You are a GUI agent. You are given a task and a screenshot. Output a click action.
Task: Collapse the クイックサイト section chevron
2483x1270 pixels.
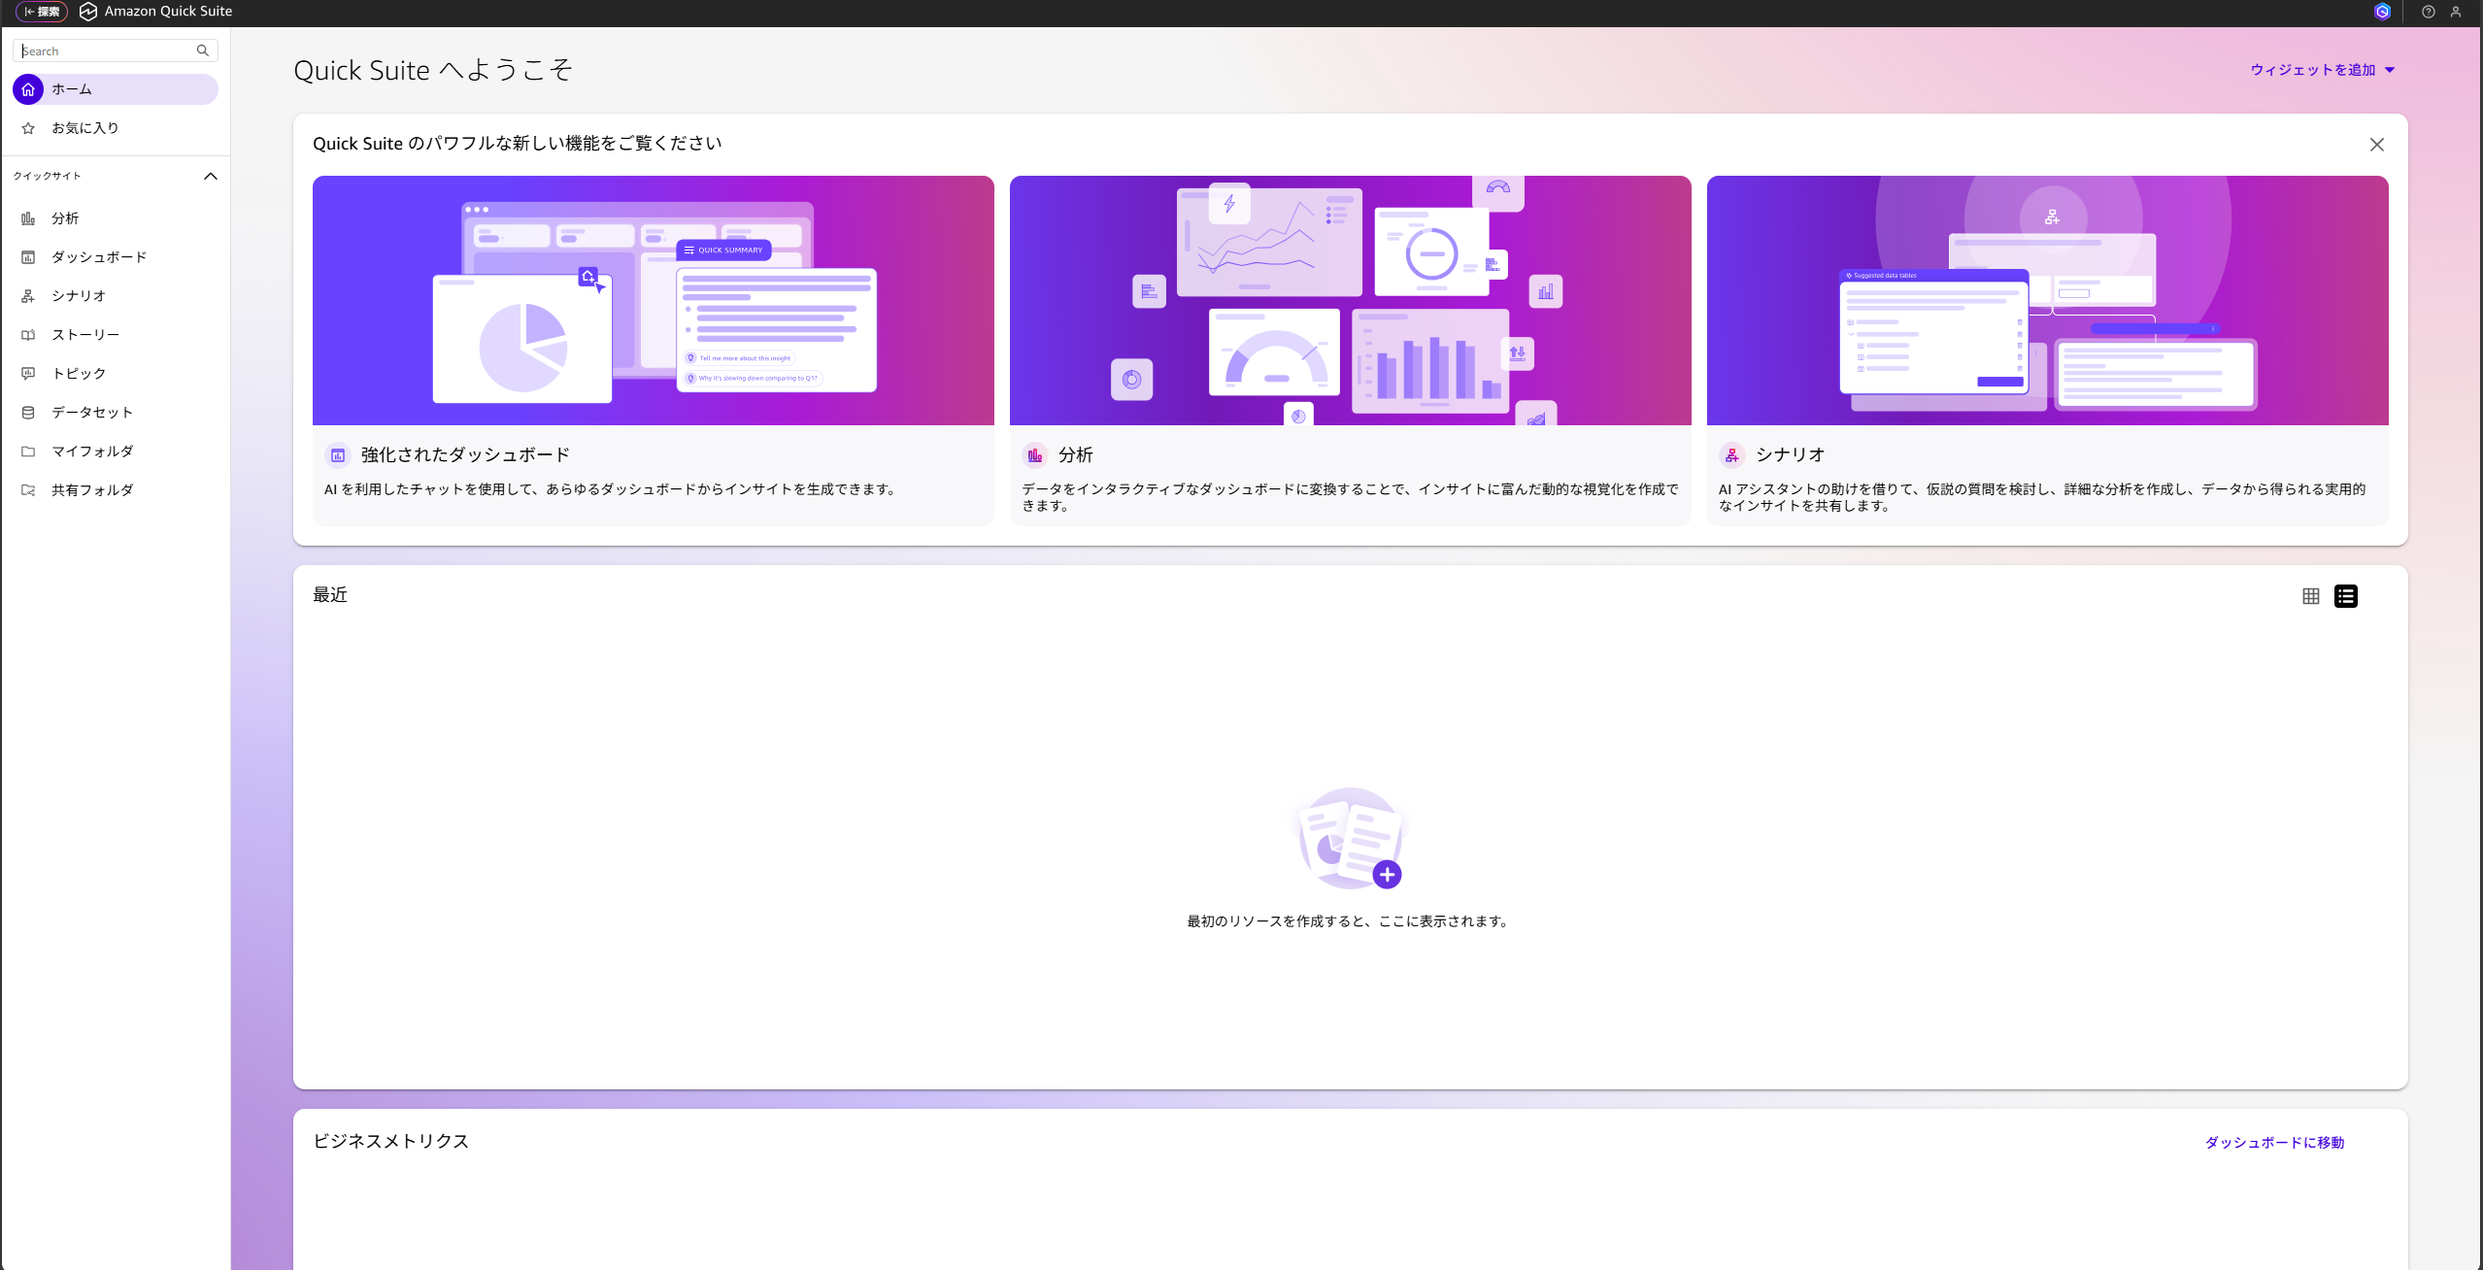[x=211, y=176]
